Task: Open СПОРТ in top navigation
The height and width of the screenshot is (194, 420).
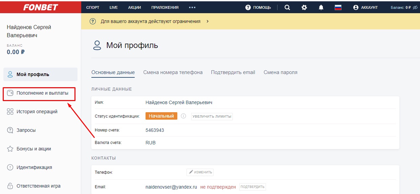Action: [x=93, y=7]
